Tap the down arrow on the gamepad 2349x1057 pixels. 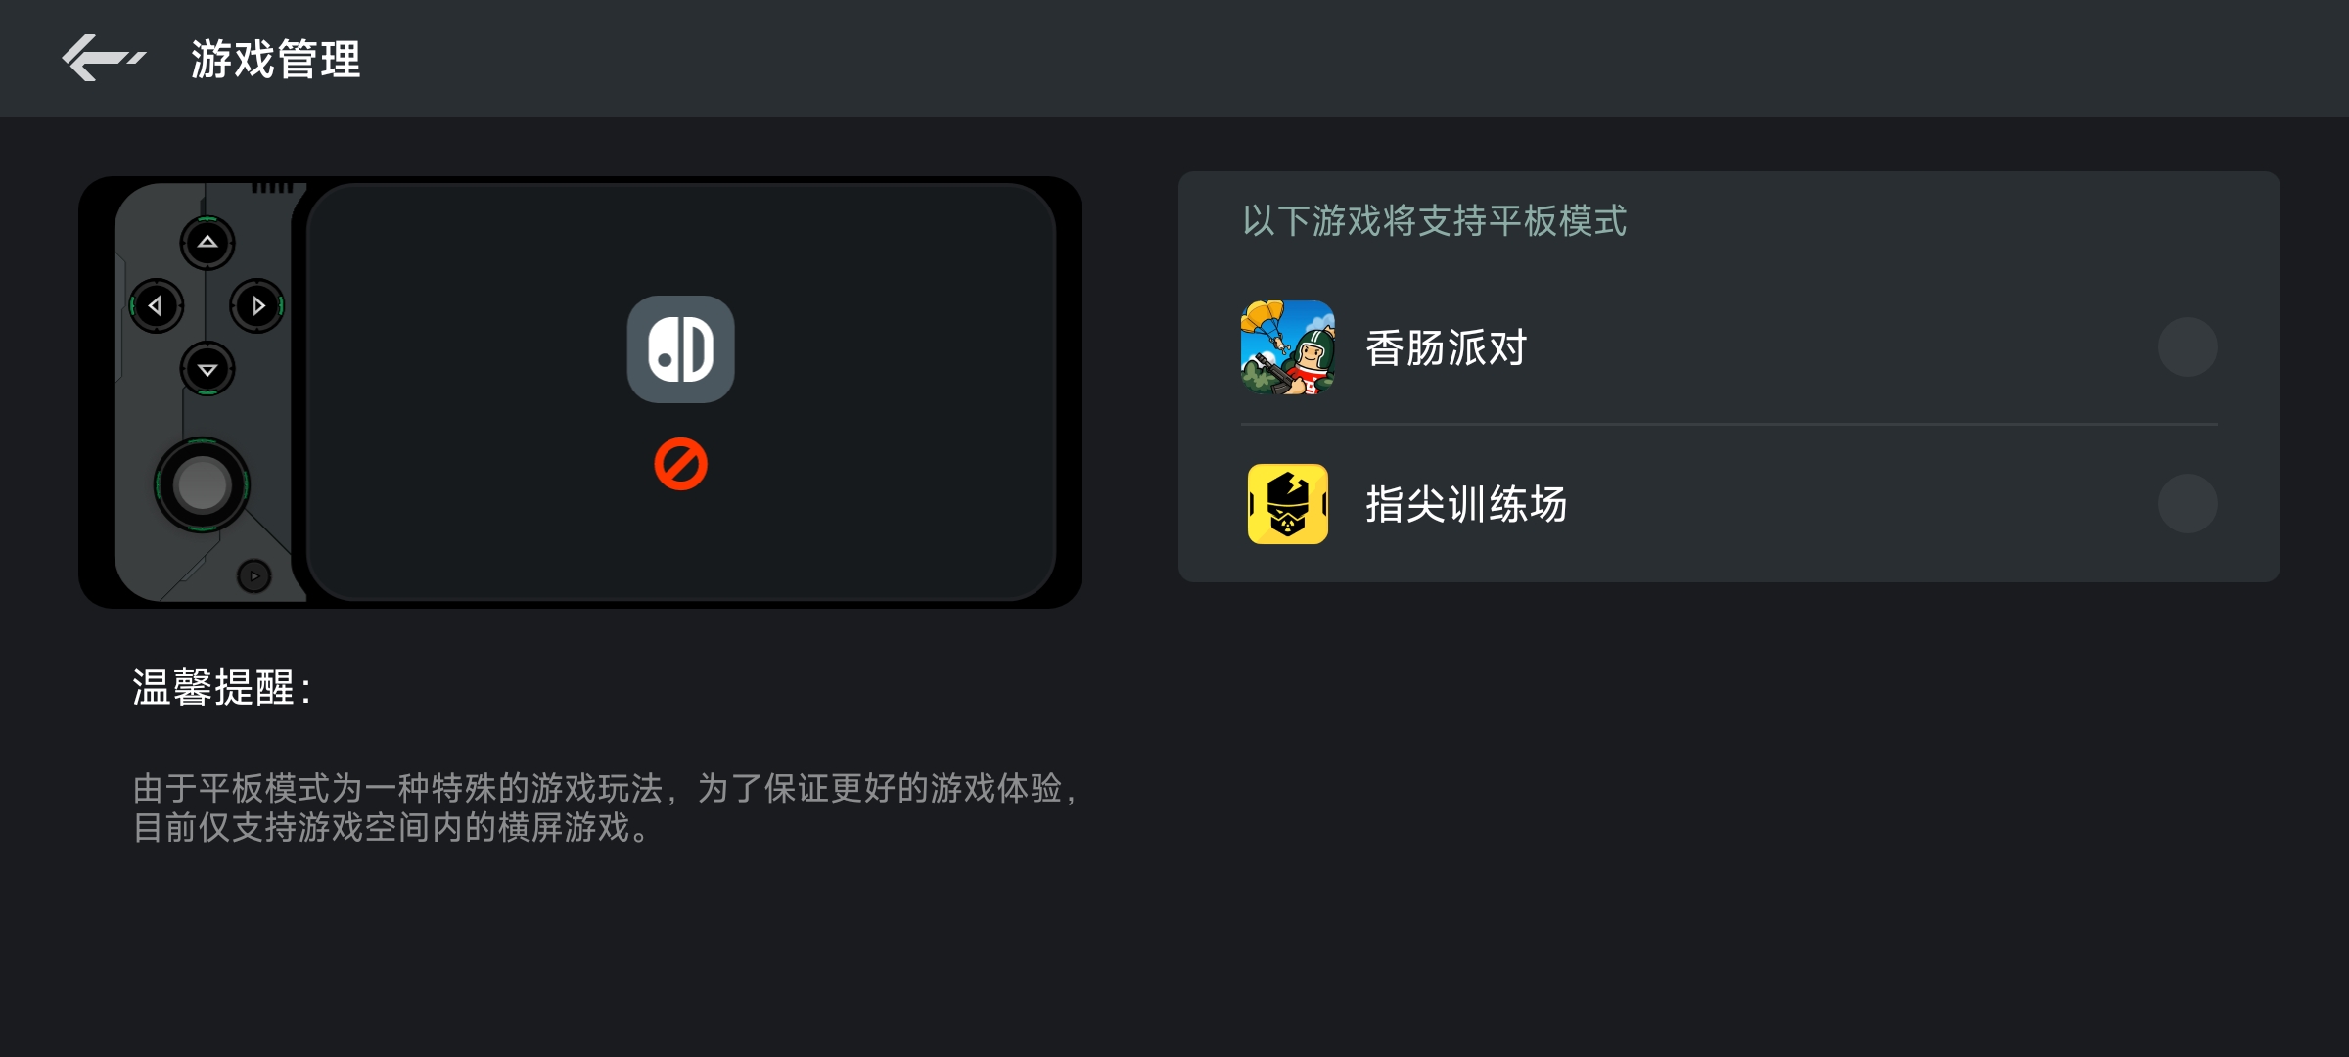click(207, 370)
